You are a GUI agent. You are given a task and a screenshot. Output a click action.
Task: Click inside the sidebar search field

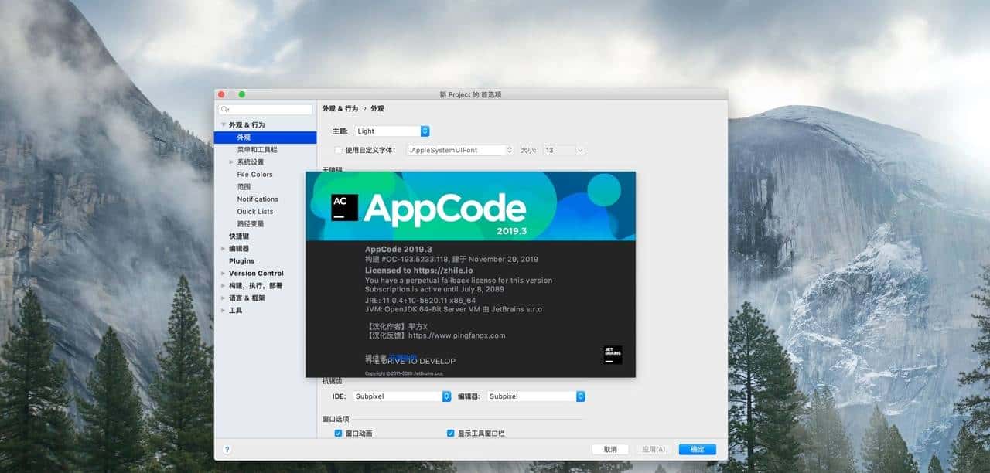pos(267,109)
